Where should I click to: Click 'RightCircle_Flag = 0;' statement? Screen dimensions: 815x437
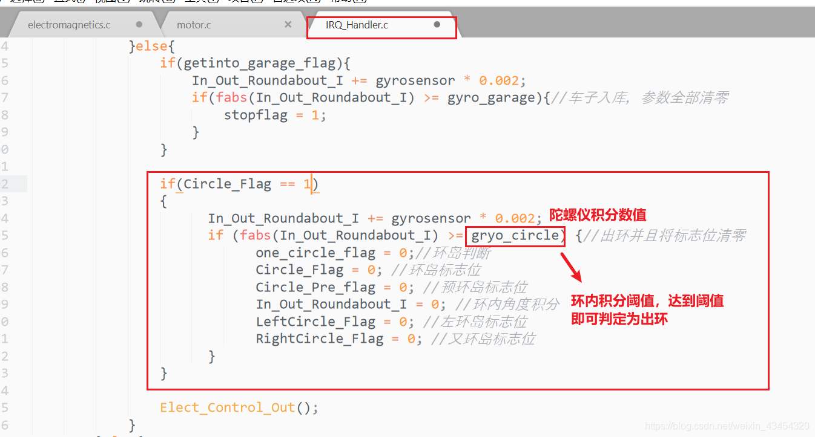[338, 338]
